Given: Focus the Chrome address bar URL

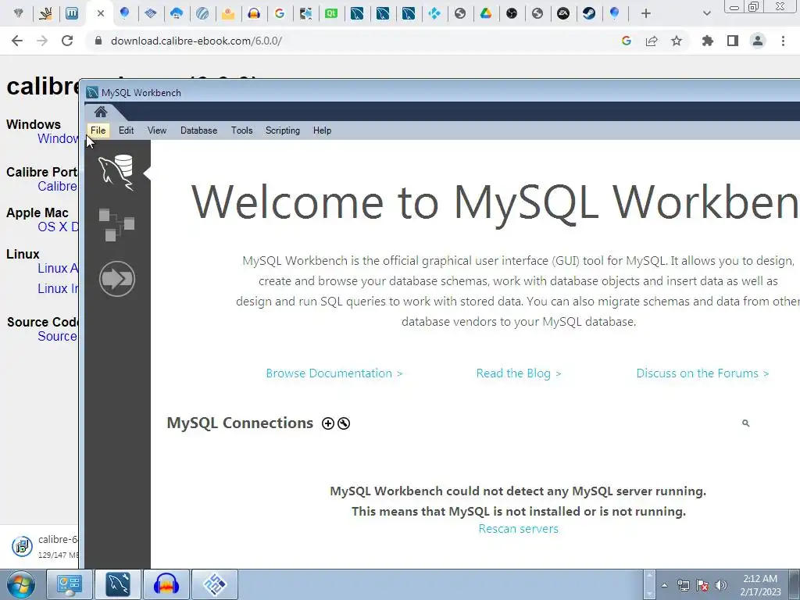Looking at the screenshot, I should (x=196, y=41).
